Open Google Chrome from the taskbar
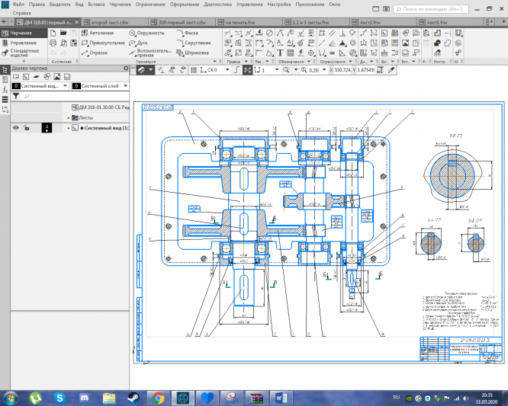 coord(158,397)
